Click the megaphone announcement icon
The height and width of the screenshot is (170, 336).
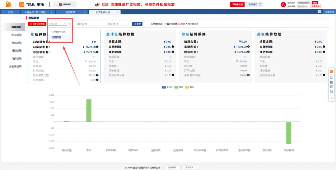[97, 4]
